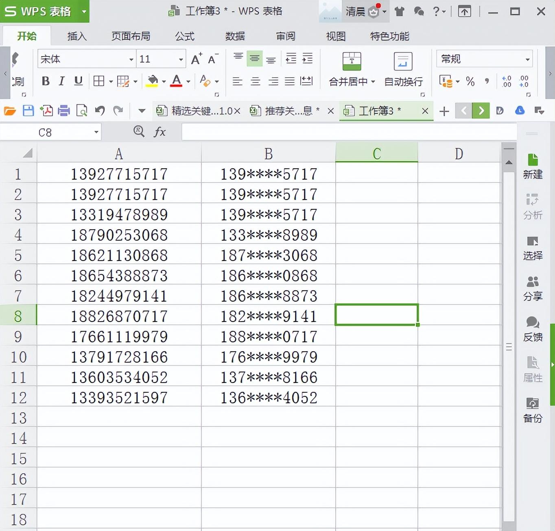Switch to 插入 ribbon tab
The width and height of the screenshot is (555, 531).
(x=77, y=36)
